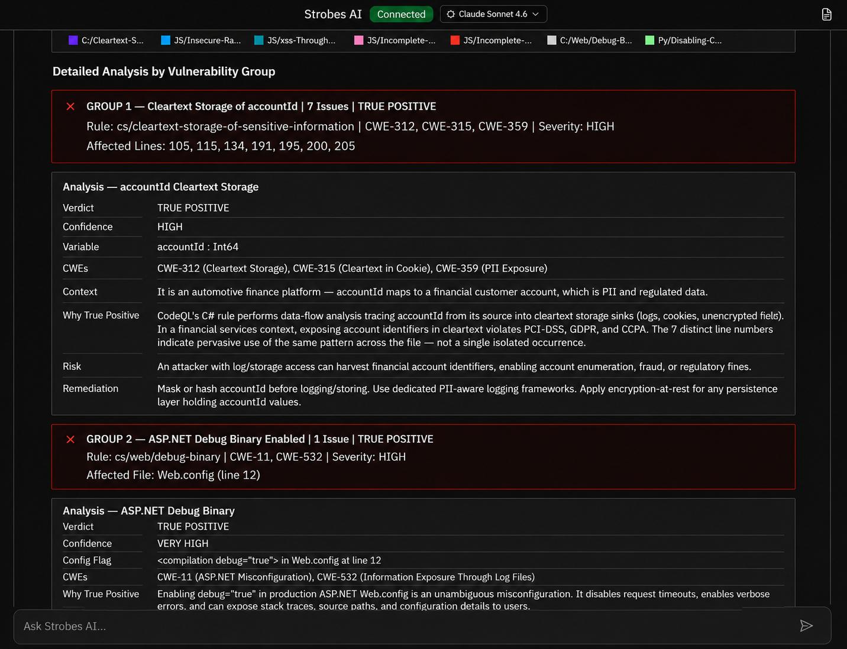Click the accountId : Int64 variable value
The width and height of the screenshot is (847, 649).
tap(198, 247)
